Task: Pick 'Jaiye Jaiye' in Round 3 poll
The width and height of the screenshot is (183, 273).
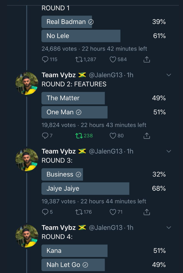Action: 85,189
